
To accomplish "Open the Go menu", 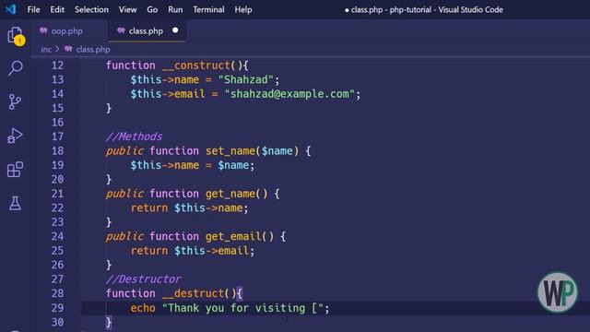I will tap(152, 9).
